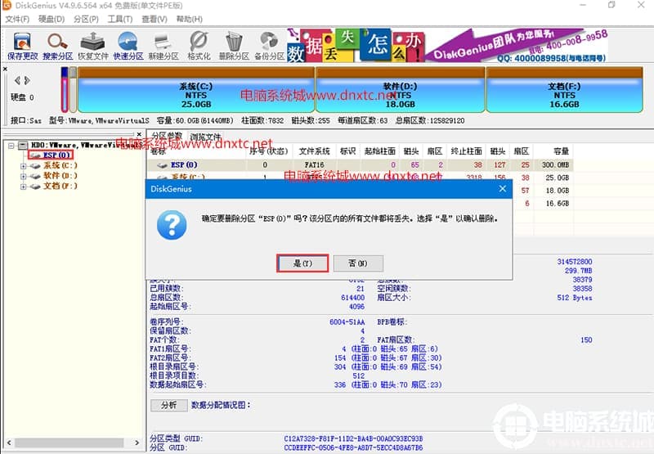Cancel deletion with the 否(N) button
This screenshot has height=454, width=654.
click(358, 263)
